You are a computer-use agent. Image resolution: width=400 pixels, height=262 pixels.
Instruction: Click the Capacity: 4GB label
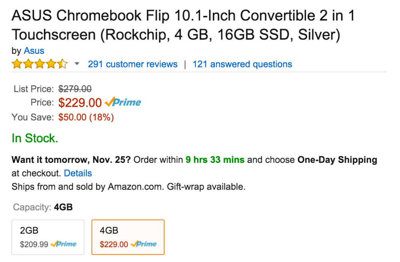tap(43, 207)
